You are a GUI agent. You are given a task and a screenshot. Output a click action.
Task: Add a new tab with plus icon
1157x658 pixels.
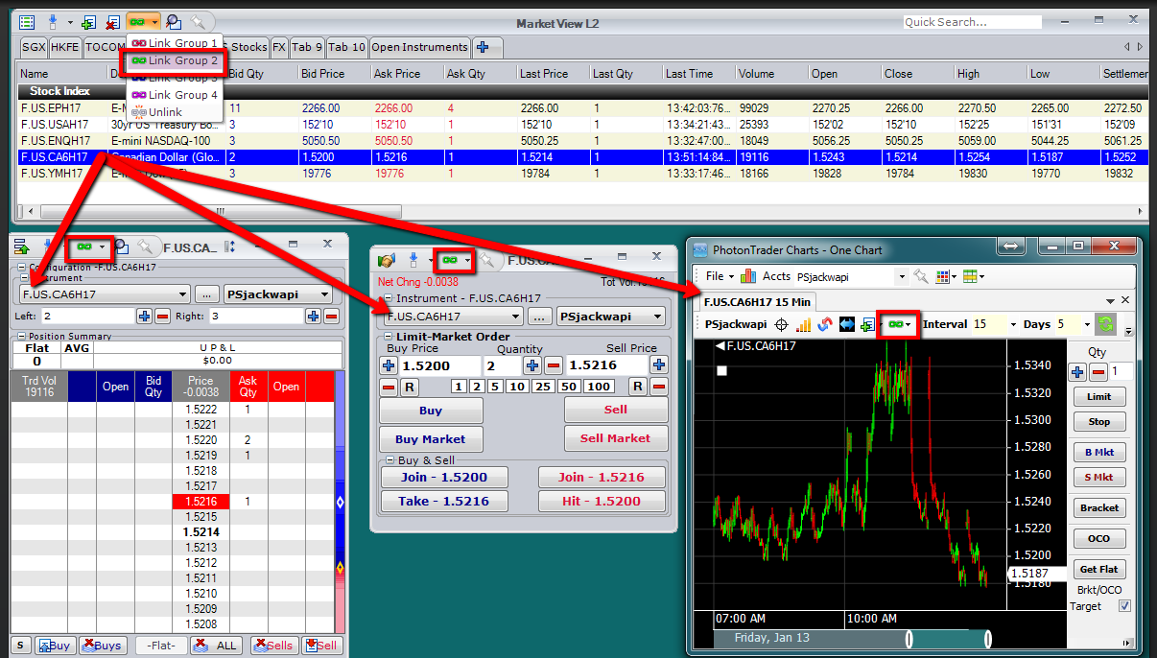point(484,47)
